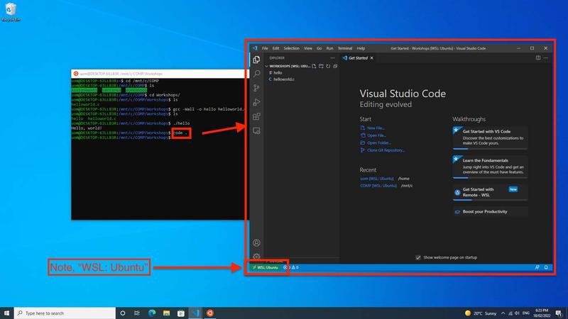568x319 pixels.
Task: Open the Explorer view in the activity bar
Action: (256, 60)
